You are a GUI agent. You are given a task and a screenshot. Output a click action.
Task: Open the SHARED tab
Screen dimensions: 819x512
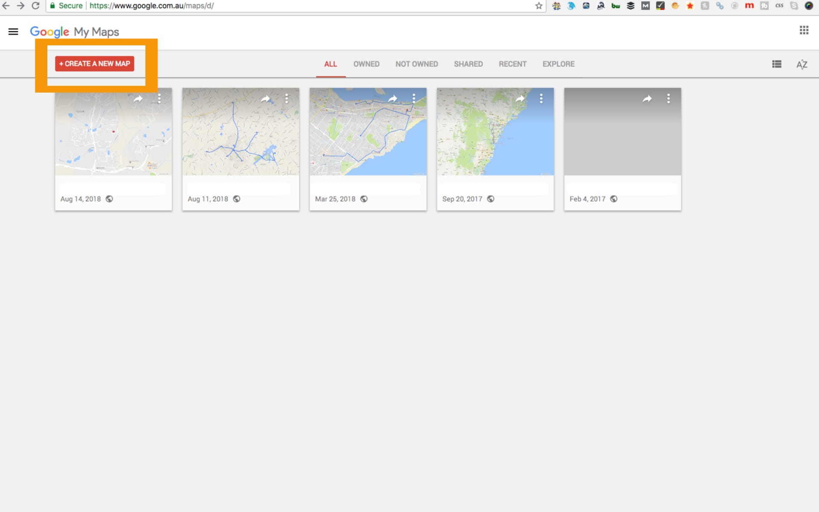point(468,64)
